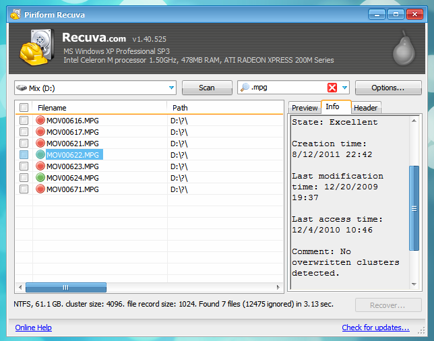Click the Info panel vertical scrollbar thumb
The image size is (434, 341).
coord(414,208)
